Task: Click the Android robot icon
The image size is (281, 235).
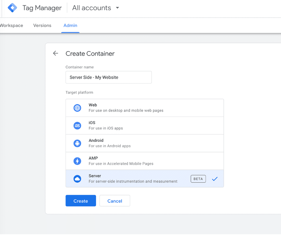Action: (77, 143)
